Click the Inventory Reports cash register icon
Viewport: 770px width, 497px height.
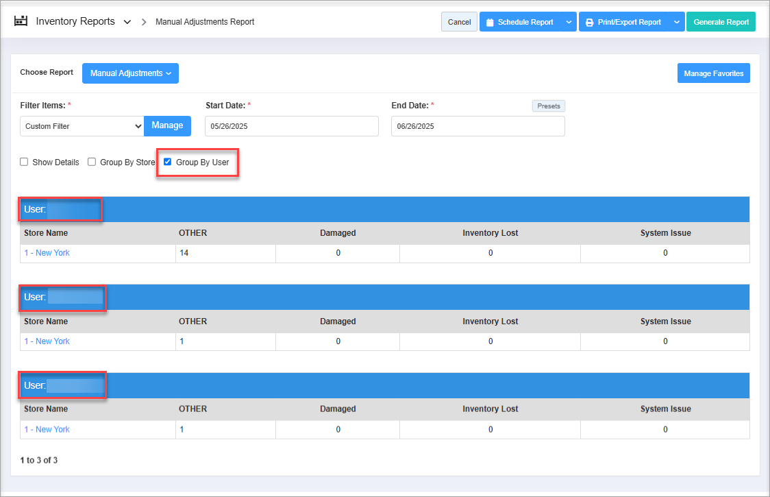click(21, 21)
